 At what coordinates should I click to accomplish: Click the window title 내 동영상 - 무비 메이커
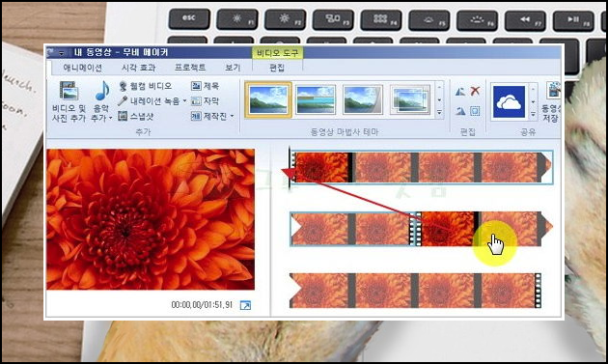tap(121, 52)
